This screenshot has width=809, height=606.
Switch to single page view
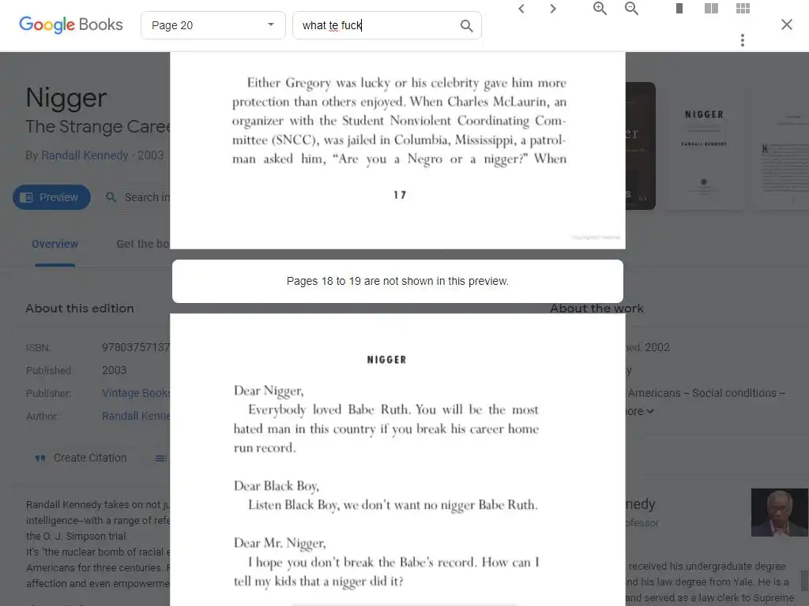(x=679, y=8)
